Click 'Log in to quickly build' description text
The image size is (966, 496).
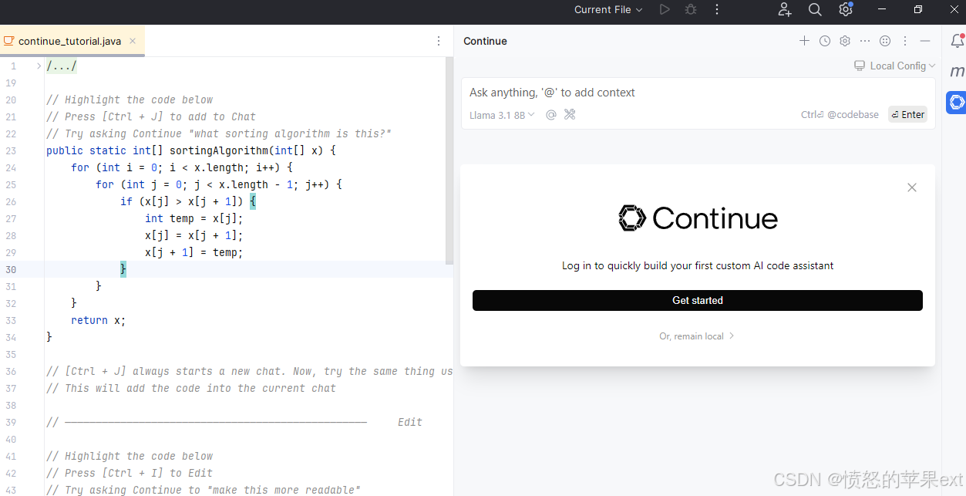(698, 265)
